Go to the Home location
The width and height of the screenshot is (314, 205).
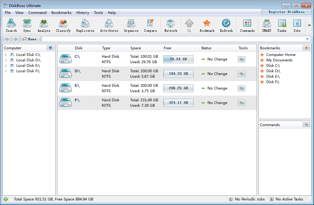coord(30,39)
